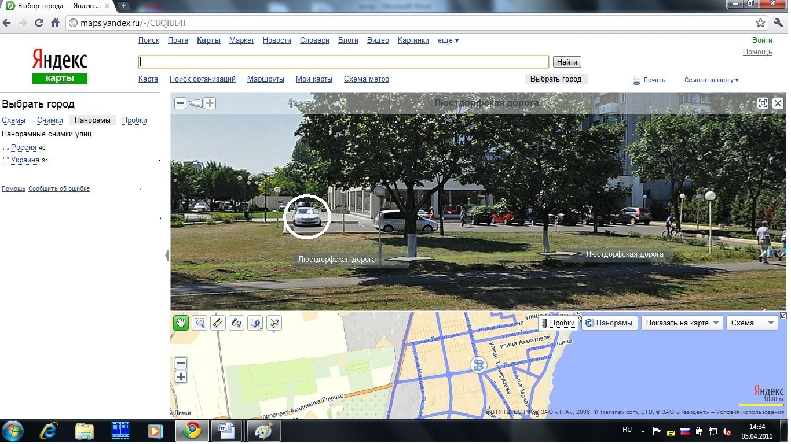Open the Почта service link

tap(178, 40)
